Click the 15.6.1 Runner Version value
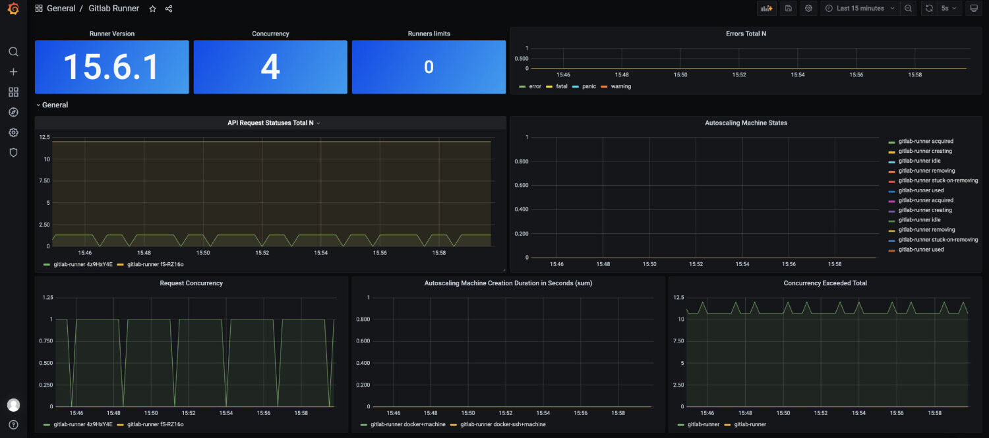Image resolution: width=989 pixels, height=438 pixels. tap(112, 67)
